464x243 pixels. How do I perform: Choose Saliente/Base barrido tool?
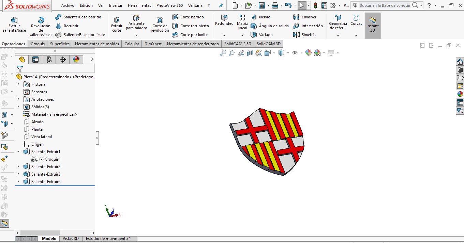78,17
